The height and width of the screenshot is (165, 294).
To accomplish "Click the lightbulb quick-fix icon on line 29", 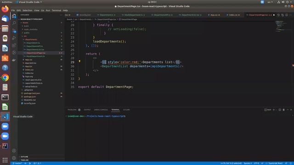I will (x=79, y=61).
